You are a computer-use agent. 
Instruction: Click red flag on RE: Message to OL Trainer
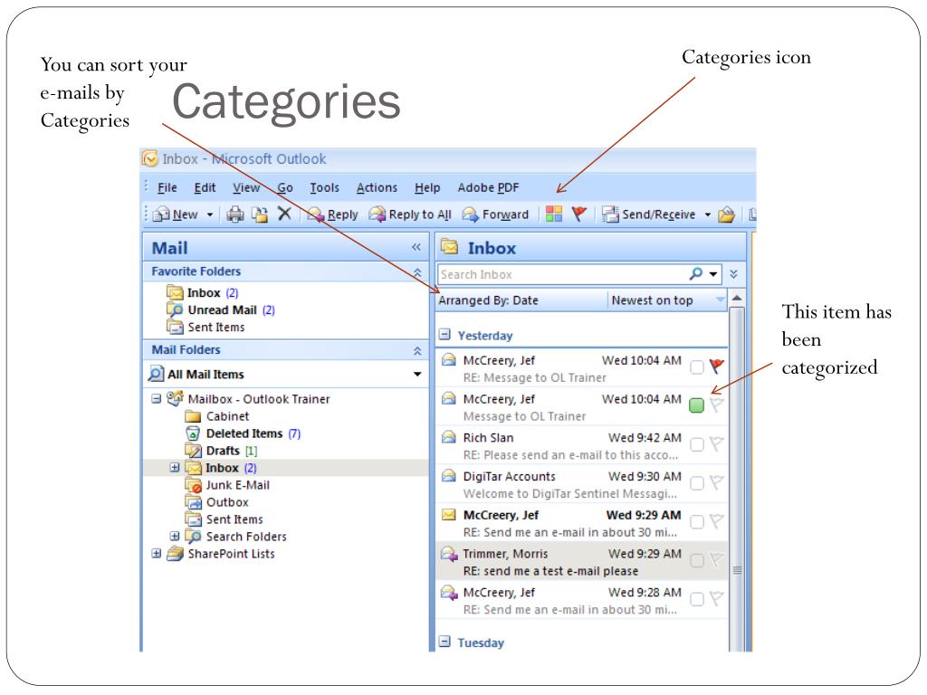tap(717, 367)
